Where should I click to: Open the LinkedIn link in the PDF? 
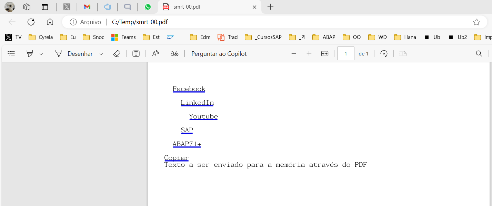pyautogui.click(x=197, y=103)
